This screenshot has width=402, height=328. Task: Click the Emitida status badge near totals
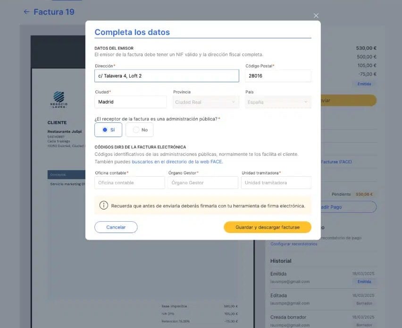(364, 84)
